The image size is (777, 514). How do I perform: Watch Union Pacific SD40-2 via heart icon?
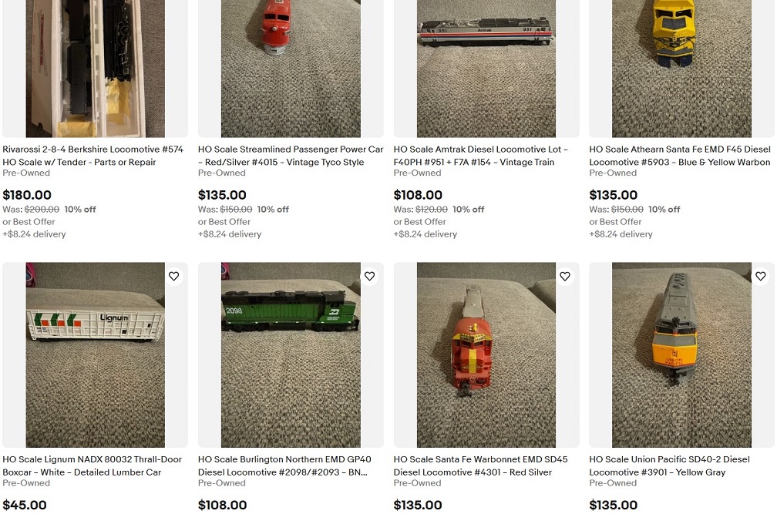tap(761, 277)
